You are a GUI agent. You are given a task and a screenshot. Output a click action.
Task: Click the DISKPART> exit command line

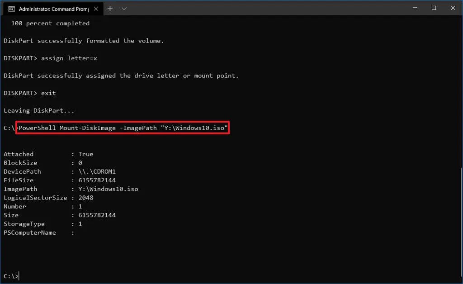(x=29, y=93)
